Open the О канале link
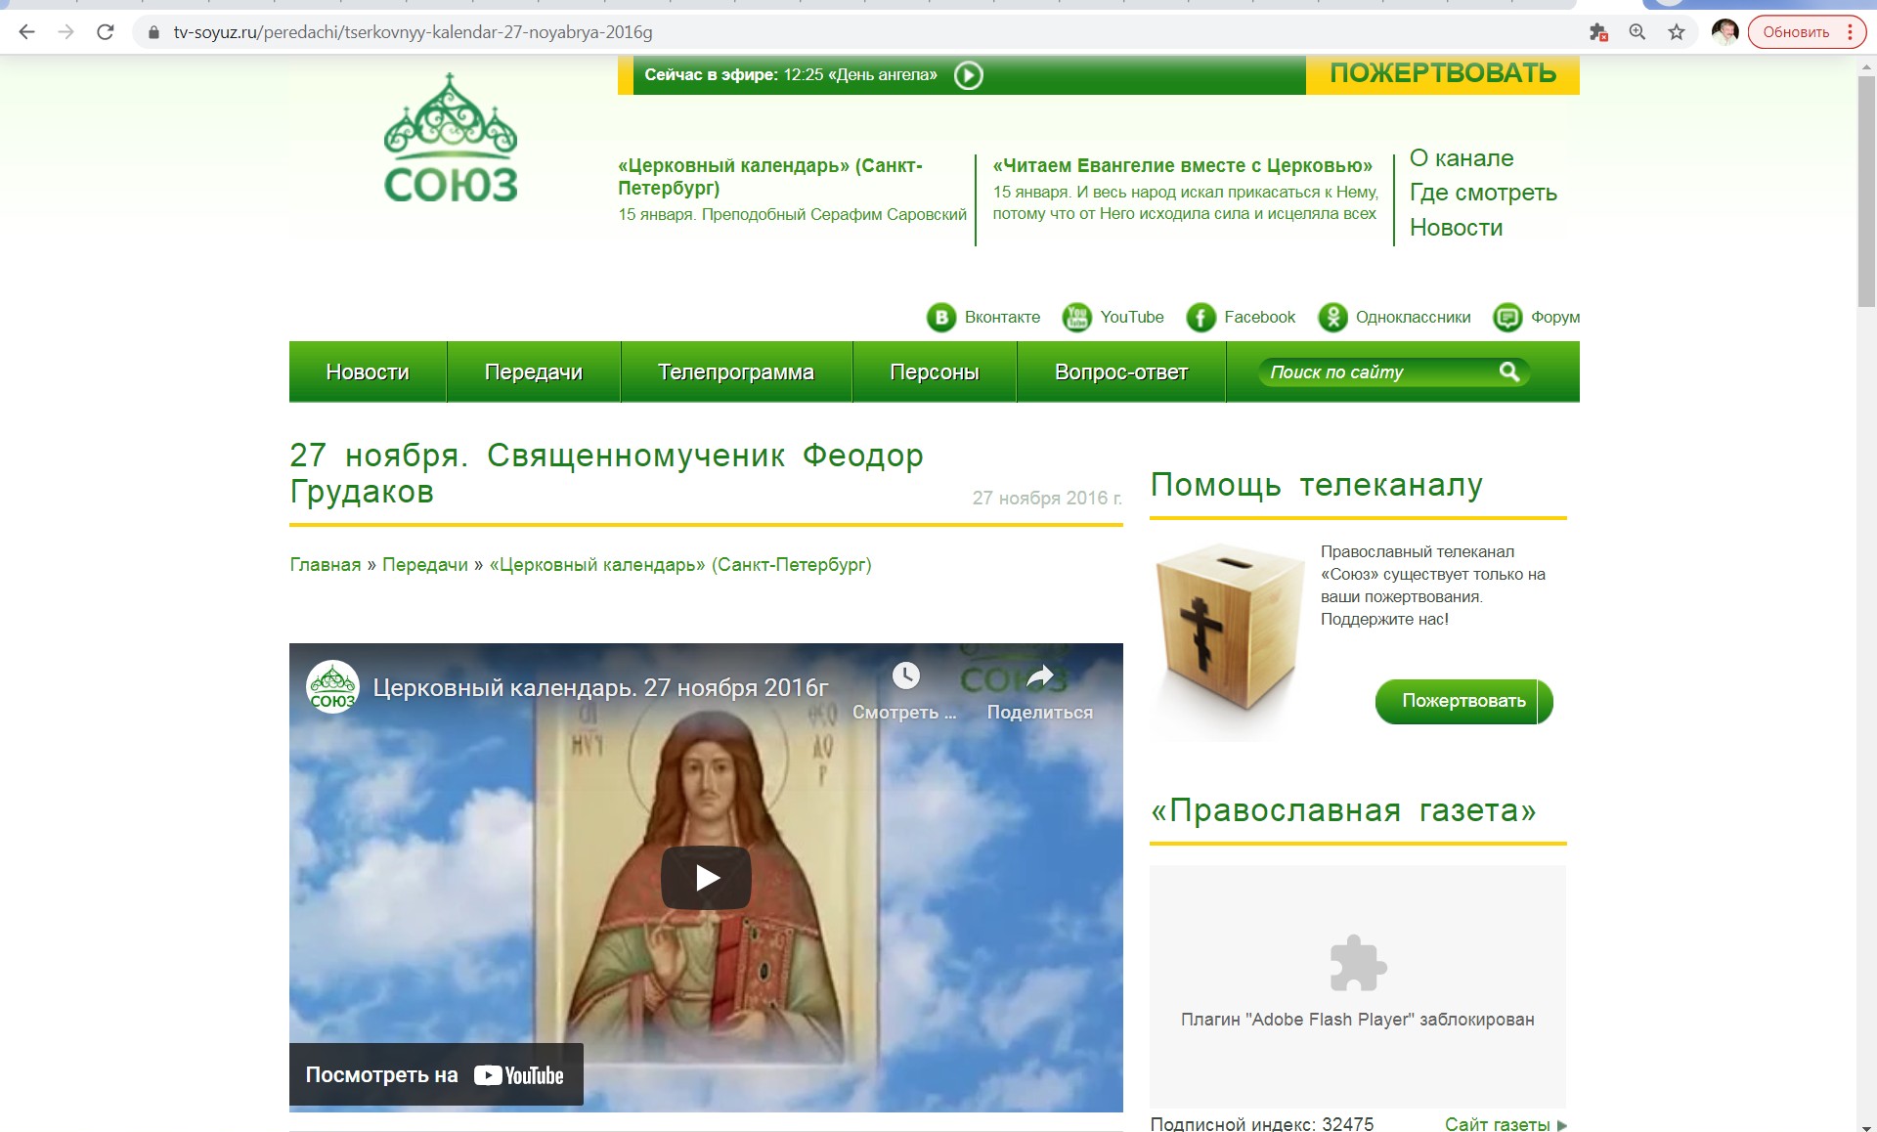 coord(1461,158)
